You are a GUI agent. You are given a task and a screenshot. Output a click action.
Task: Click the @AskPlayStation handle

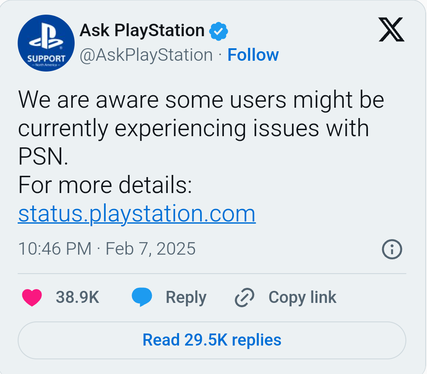coord(146,55)
